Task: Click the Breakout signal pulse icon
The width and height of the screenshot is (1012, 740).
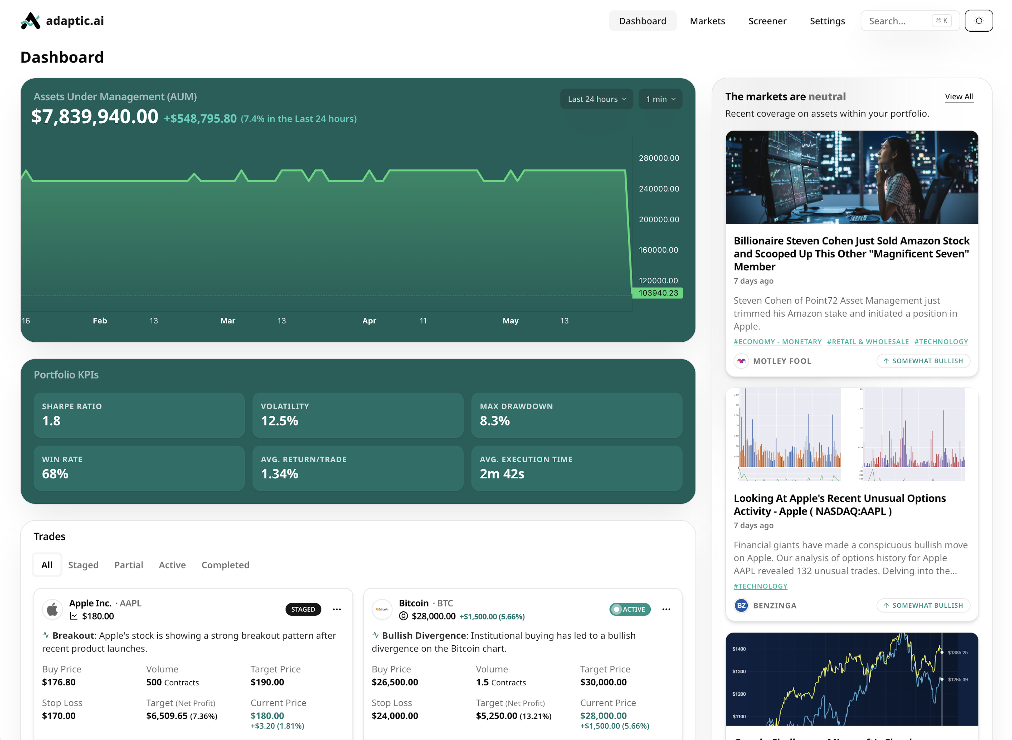Action: coord(46,635)
